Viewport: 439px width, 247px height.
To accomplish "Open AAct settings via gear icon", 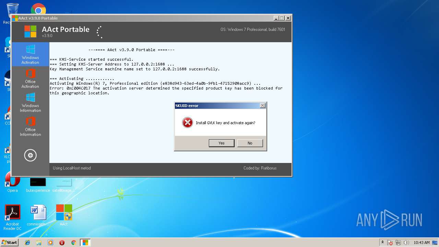I will click(30, 155).
